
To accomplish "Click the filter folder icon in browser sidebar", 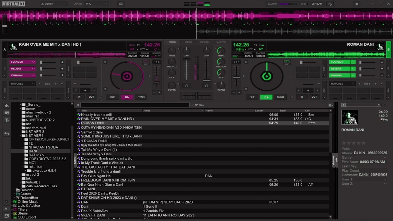I will [6, 120].
